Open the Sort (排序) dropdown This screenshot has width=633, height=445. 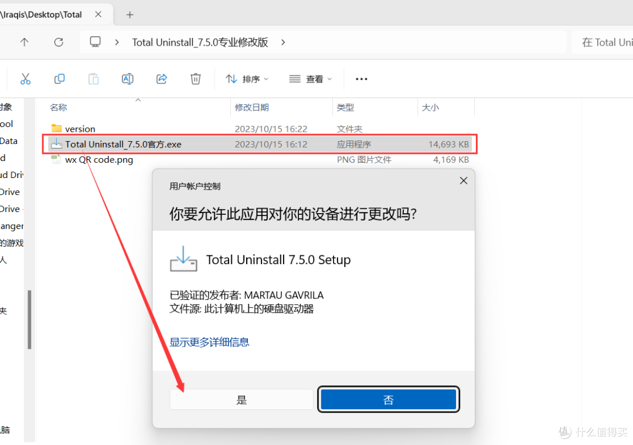(247, 79)
